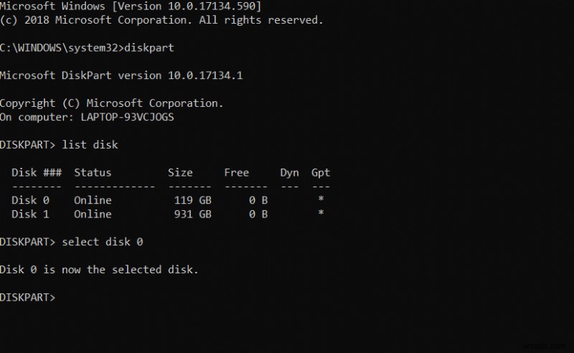
Task: Click the Microsoft DiskPart version line
Action: (x=121, y=75)
